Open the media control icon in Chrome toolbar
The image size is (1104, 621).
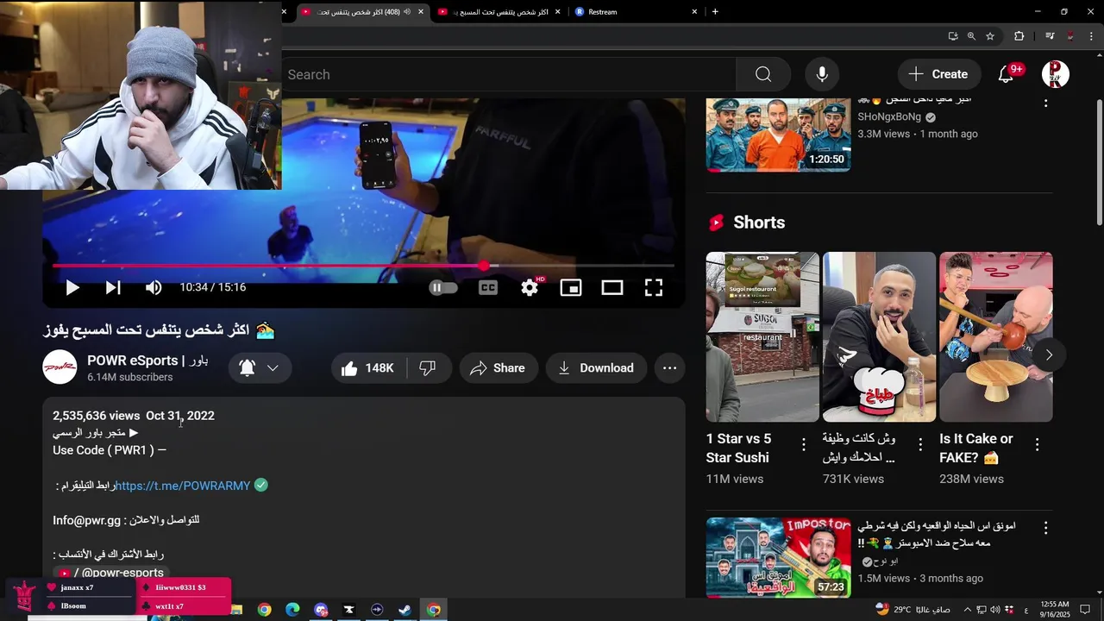(1050, 36)
